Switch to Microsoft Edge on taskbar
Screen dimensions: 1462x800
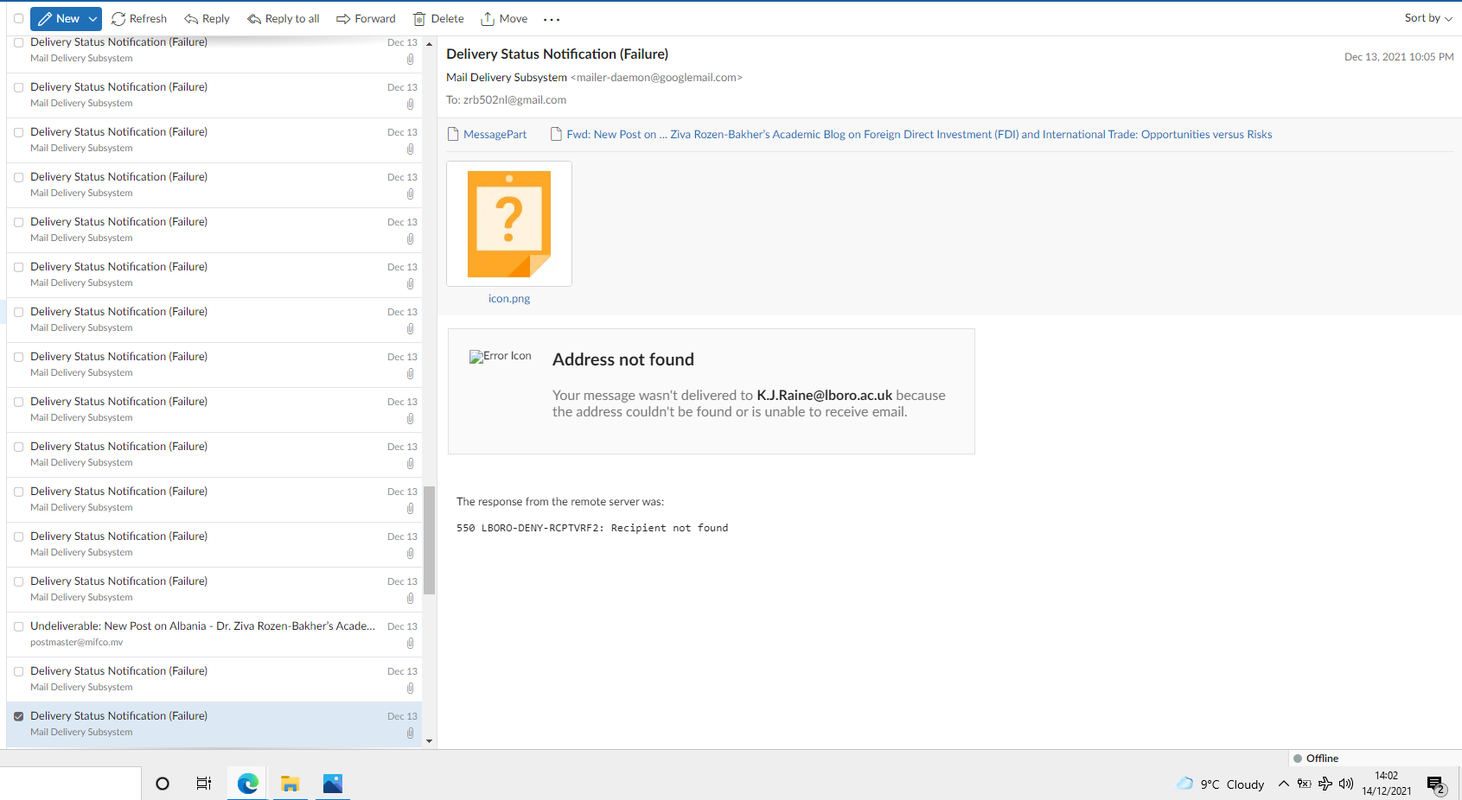248,784
